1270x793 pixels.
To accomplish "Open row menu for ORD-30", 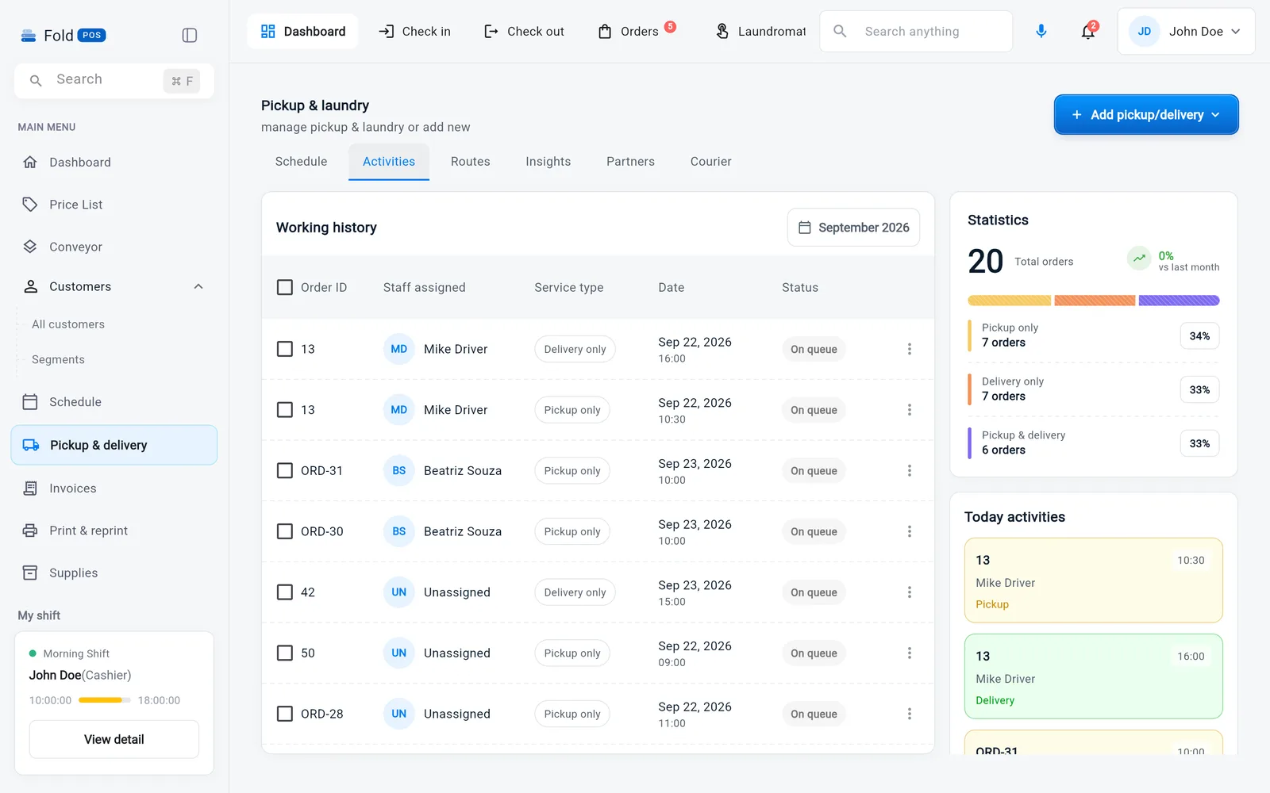I will click(x=910, y=531).
